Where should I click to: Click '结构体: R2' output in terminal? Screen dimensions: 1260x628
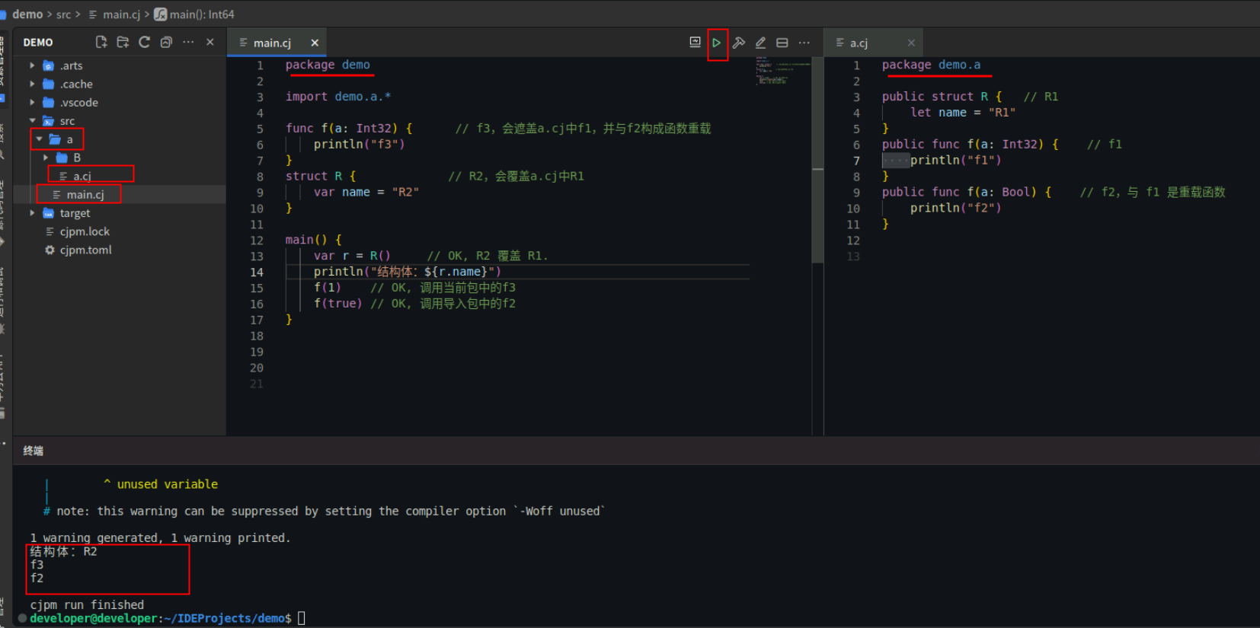point(63,551)
